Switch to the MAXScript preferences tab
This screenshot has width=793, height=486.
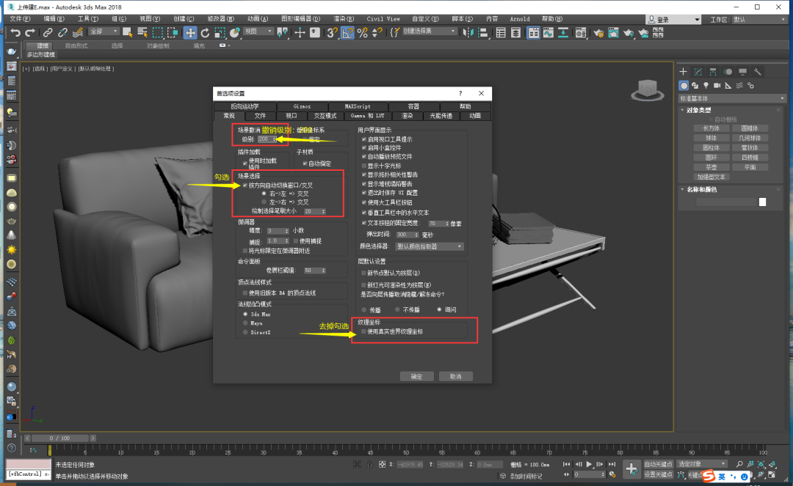358,106
